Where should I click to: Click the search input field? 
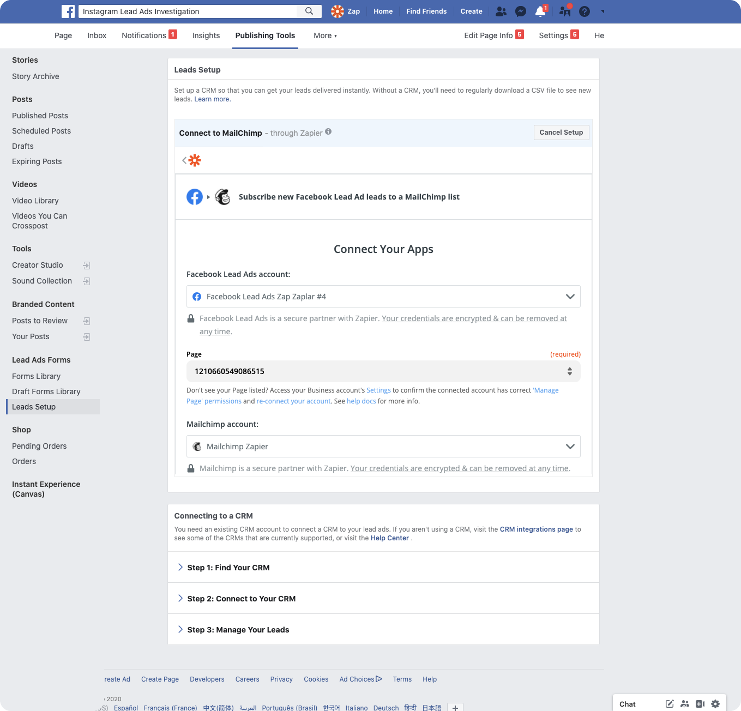click(188, 11)
